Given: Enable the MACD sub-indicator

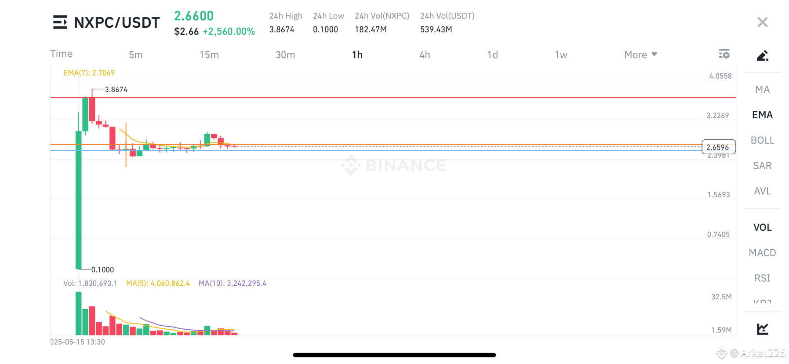Looking at the screenshot, I should (x=763, y=253).
